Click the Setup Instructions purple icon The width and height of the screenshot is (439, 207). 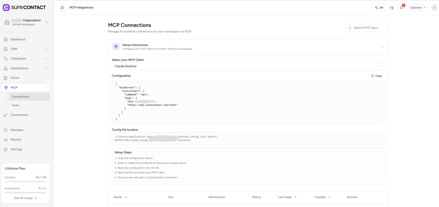pyautogui.click(x=116, y=47)
